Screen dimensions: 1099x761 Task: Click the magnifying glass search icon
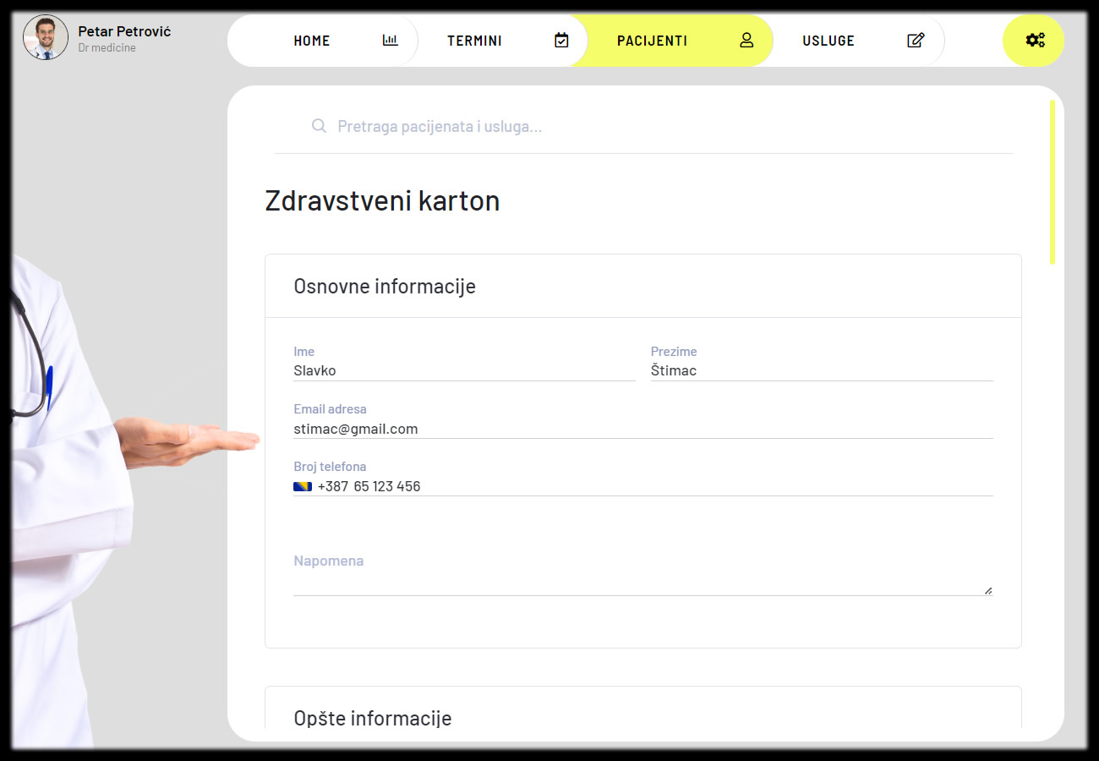319,126
